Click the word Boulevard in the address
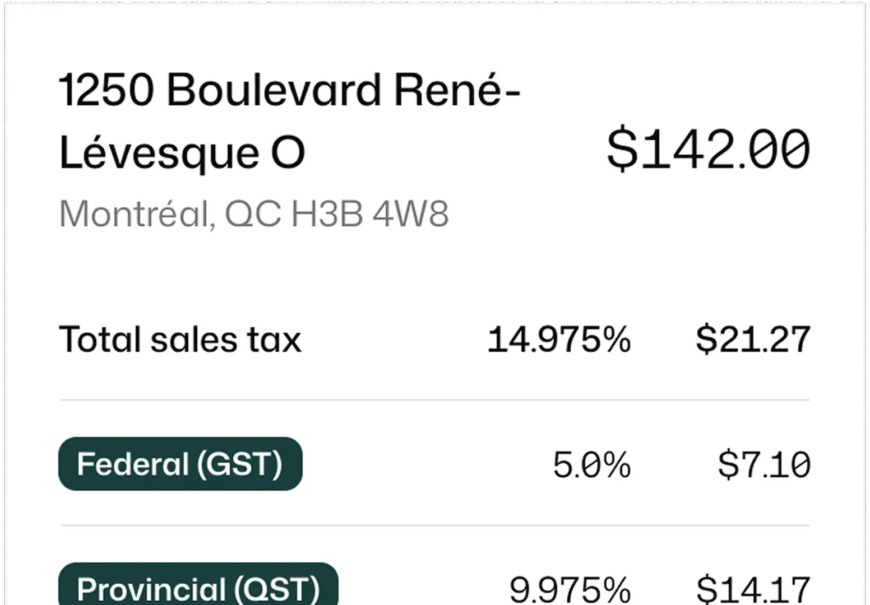This screenshot has height=605, width=870. click(274, 90)
